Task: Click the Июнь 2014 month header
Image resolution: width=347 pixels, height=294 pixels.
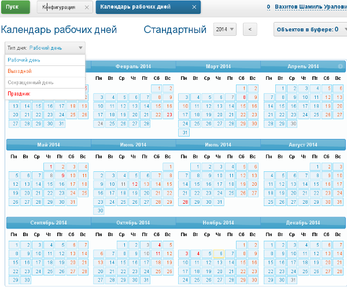Action: (x=134, y=145)
